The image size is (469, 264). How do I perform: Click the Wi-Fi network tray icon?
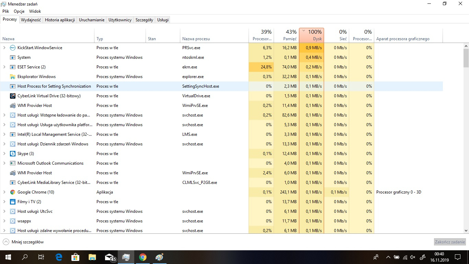(405, 257)
